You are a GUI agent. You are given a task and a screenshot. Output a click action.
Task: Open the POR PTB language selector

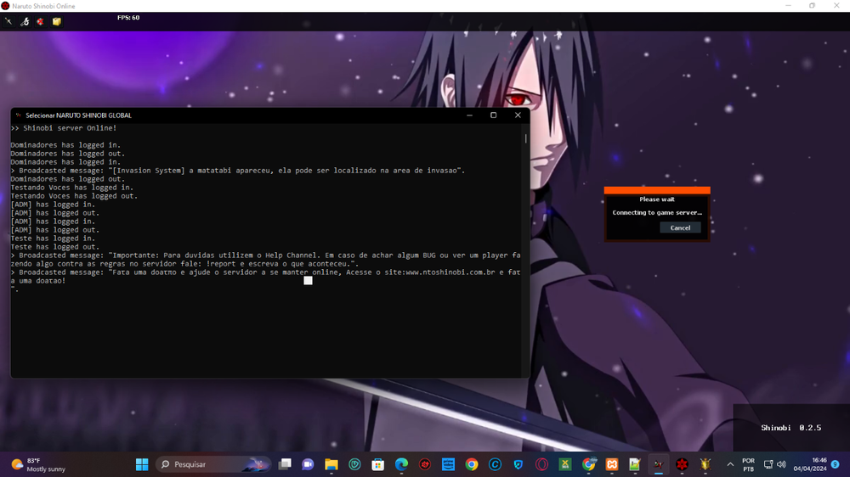(748, 464)
